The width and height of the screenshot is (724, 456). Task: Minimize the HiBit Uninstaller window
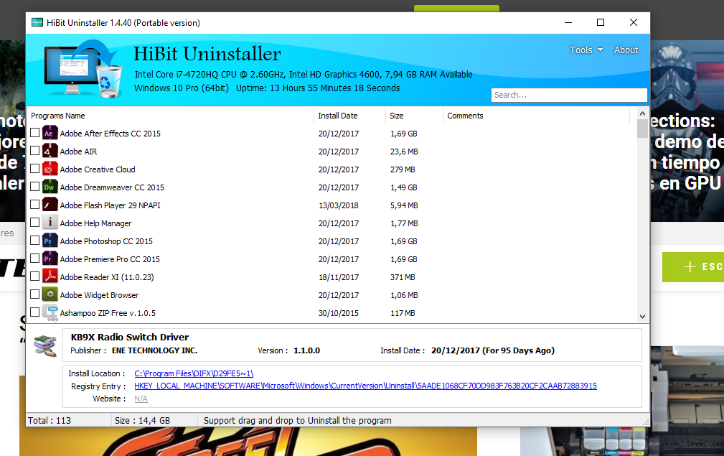coord(568,23)
